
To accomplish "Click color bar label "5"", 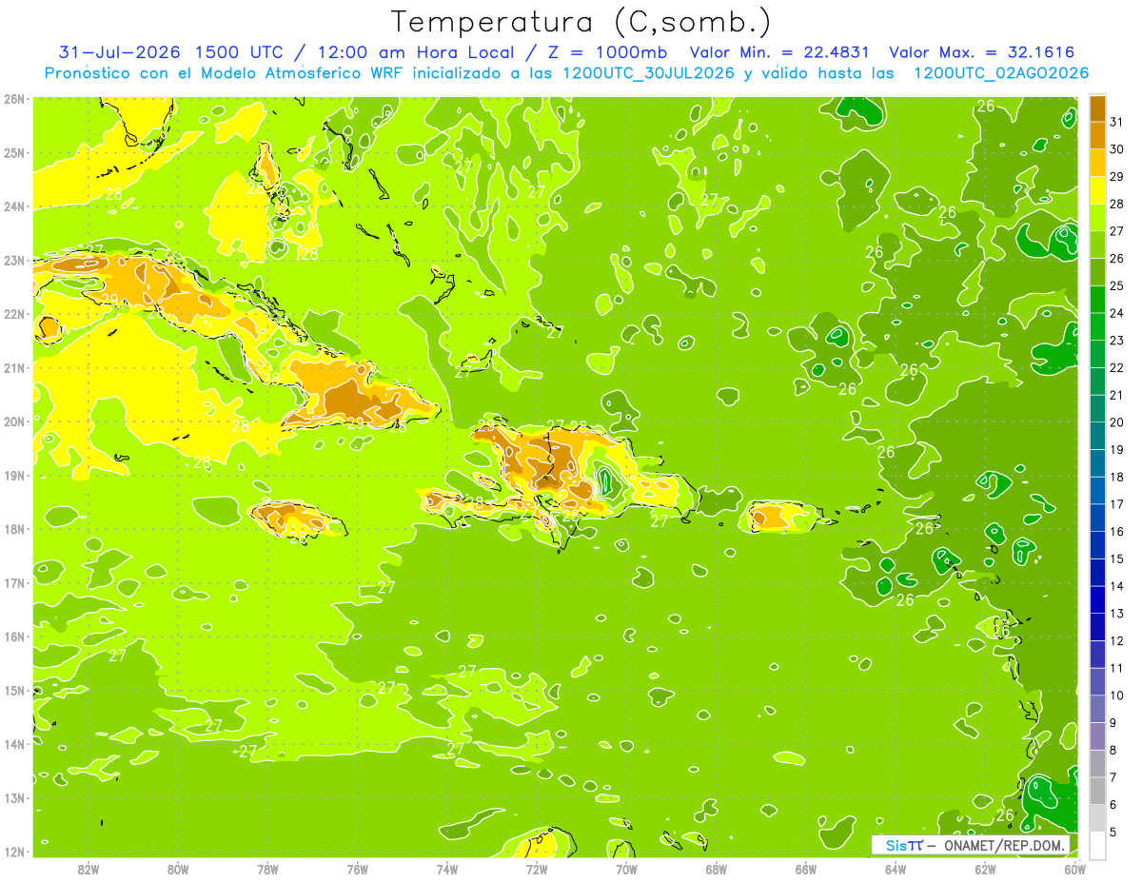I will click(1113, 832).
